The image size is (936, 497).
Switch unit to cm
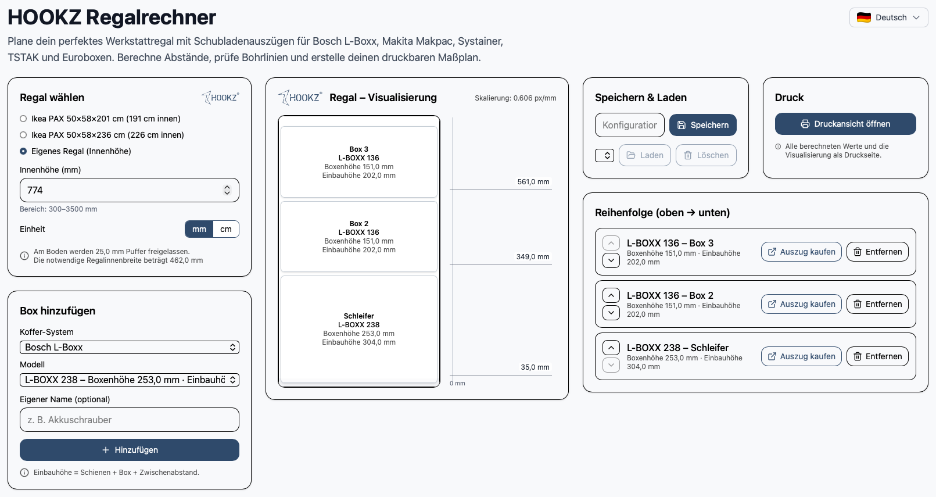click(226, 229)
